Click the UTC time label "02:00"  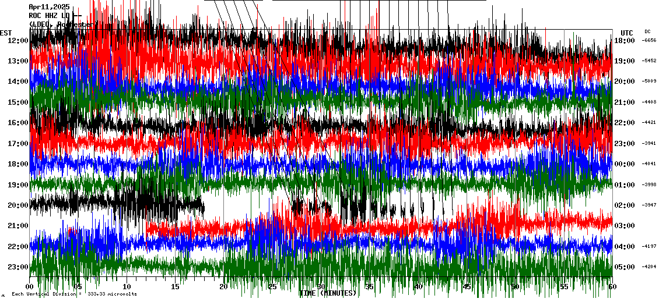tap(625, 205)
